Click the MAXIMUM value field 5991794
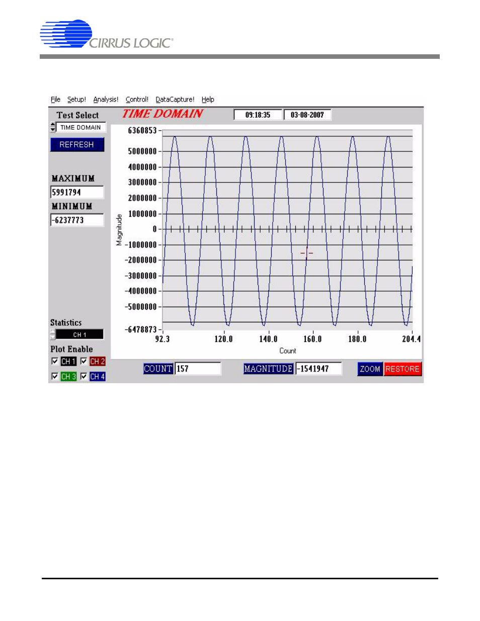The height and width of the screenshot is (621, 480). click(77, 193)
